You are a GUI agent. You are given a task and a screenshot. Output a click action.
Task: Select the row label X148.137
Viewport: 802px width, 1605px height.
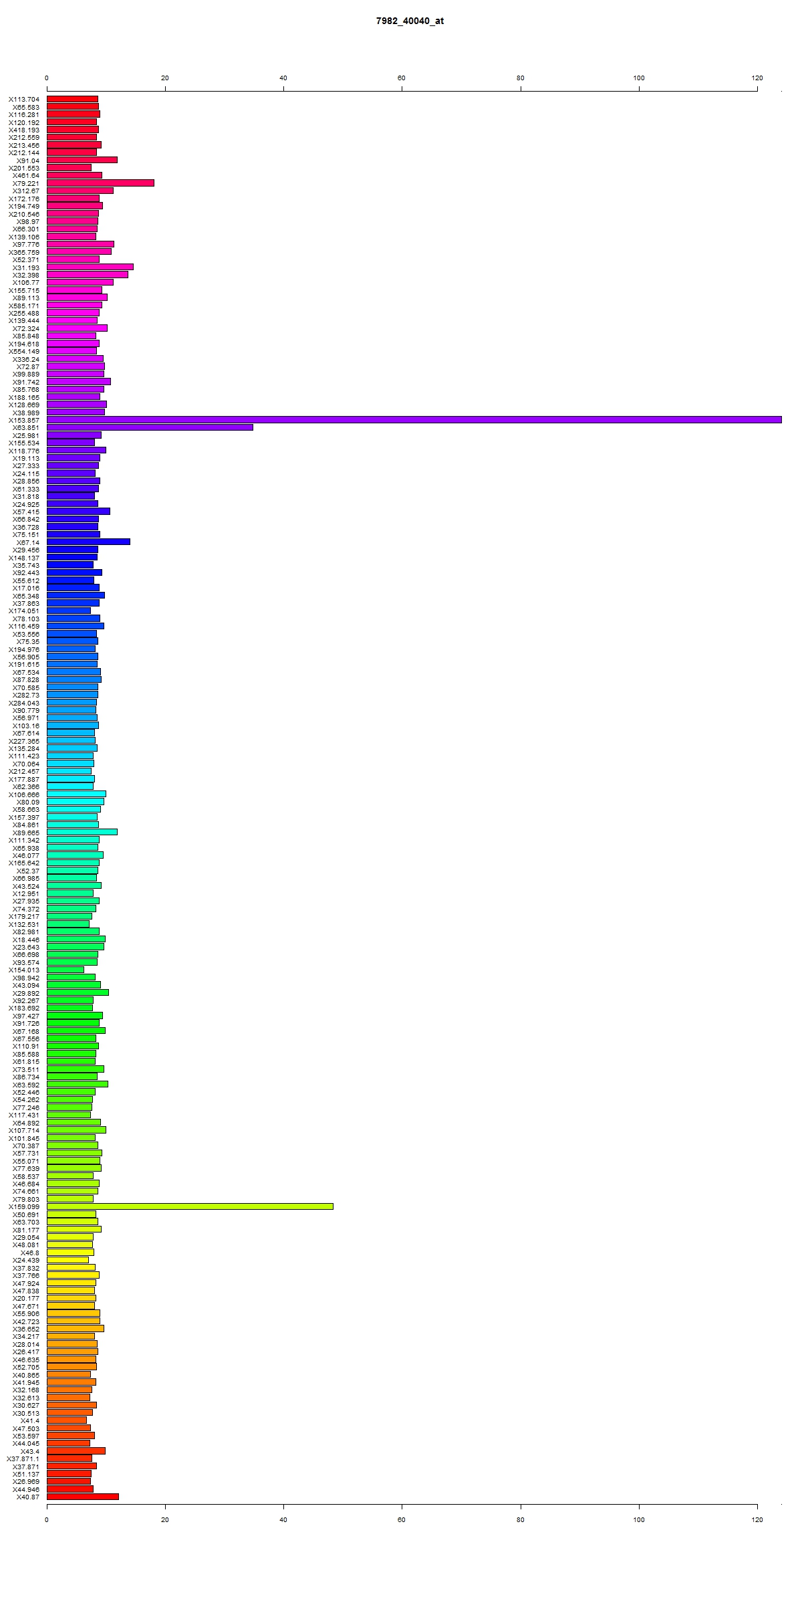(24, 558)
